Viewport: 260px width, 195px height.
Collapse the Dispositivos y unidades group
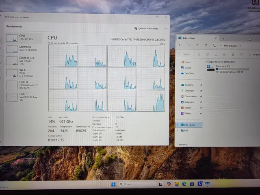[206, 62]
